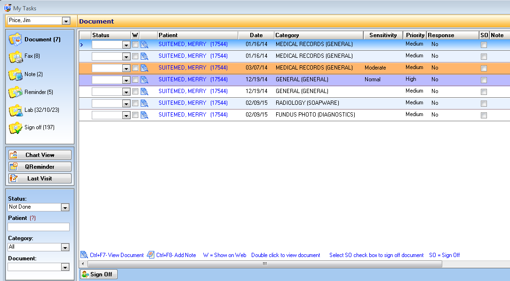Select the Reminder (5) folder icon
This screenshot has width=510, height=281.
[15, 93]
